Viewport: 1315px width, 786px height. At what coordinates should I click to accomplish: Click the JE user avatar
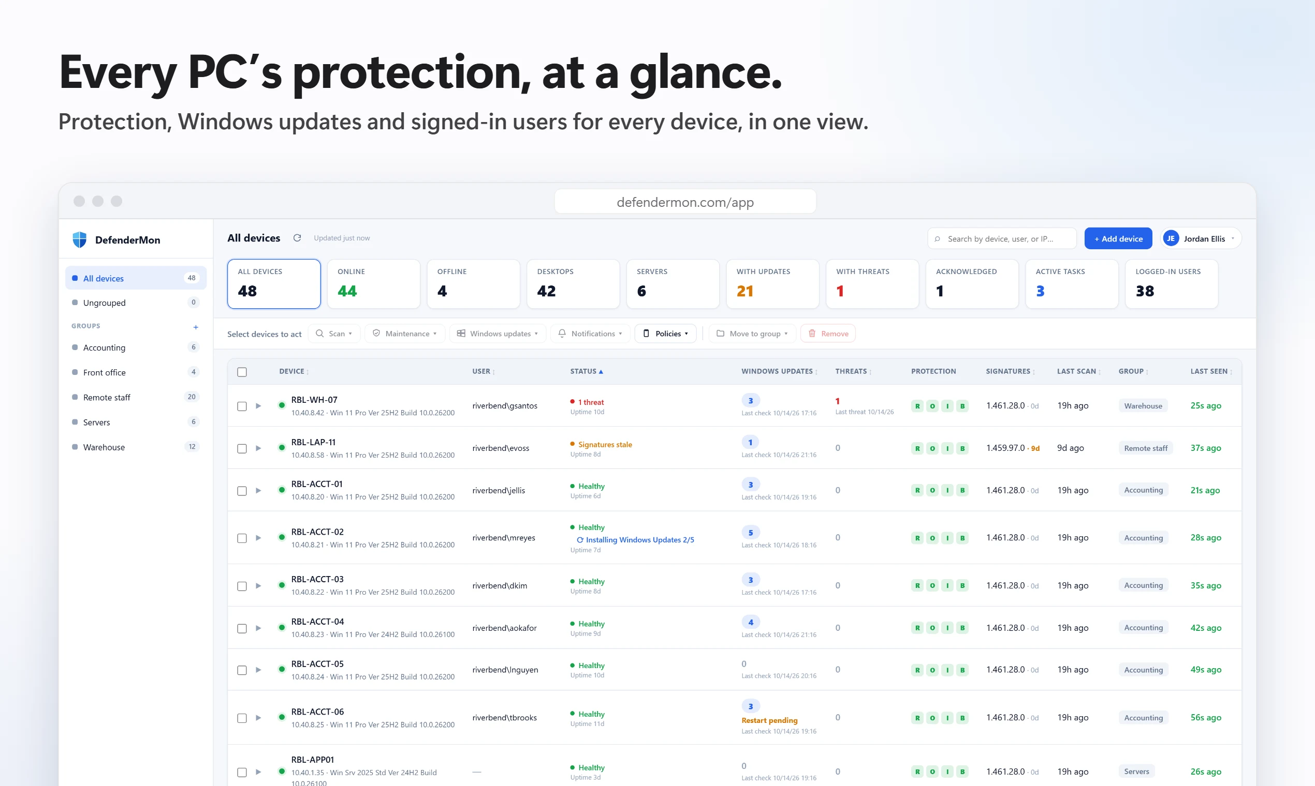(x=1170, y=238)
